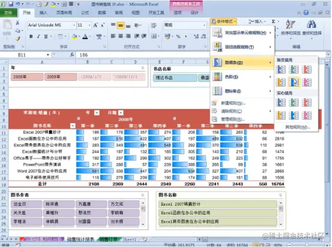Open the Arial Unicode MS font dropdown

pos(74,25)
